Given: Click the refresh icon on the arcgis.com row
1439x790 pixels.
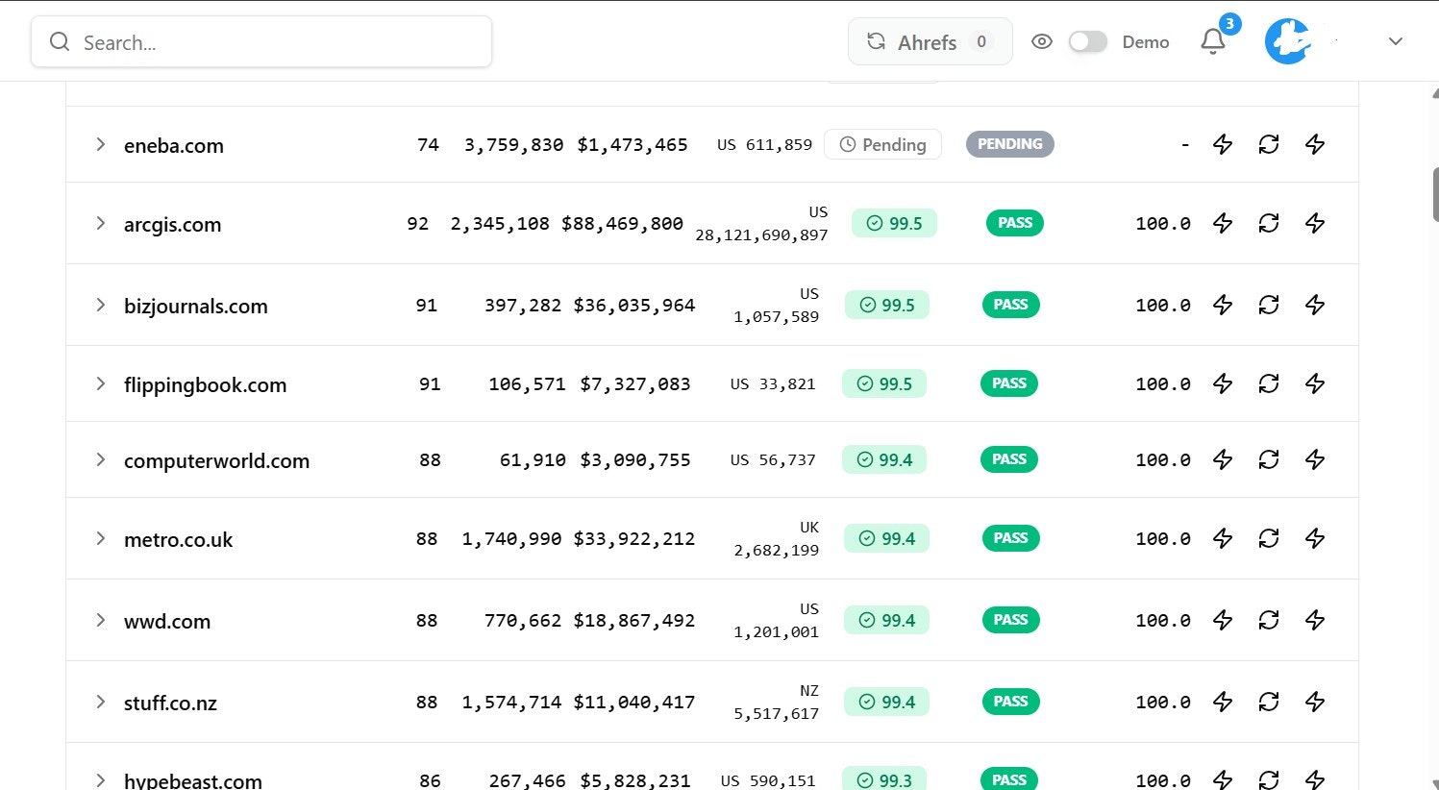Looking at the screenshot, I should 1268,222.
